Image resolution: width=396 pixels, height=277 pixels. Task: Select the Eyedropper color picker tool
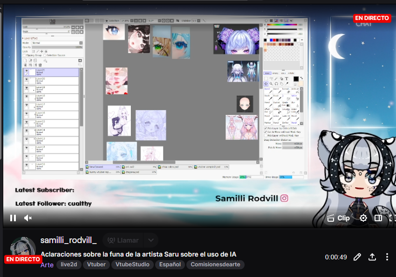287,84
